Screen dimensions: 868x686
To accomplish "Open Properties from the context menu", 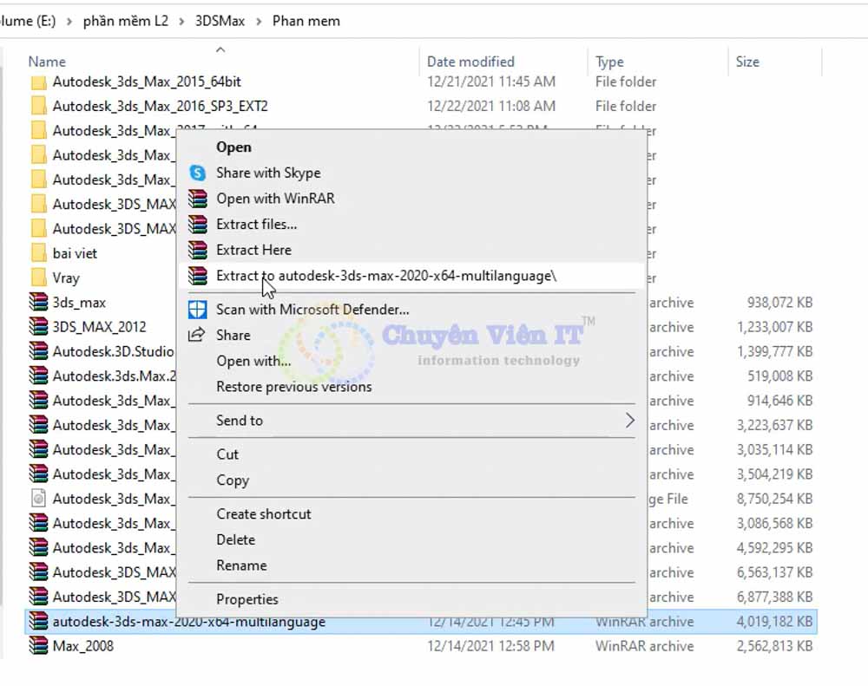I will click(x=247, y=599).
